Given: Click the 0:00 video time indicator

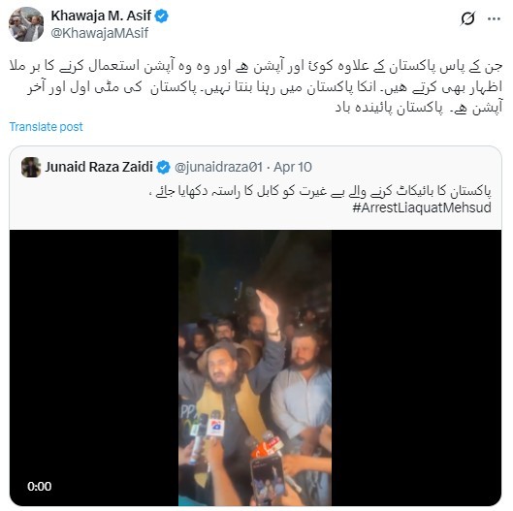Looking at the screenshot, I should [x=39, y=487].
